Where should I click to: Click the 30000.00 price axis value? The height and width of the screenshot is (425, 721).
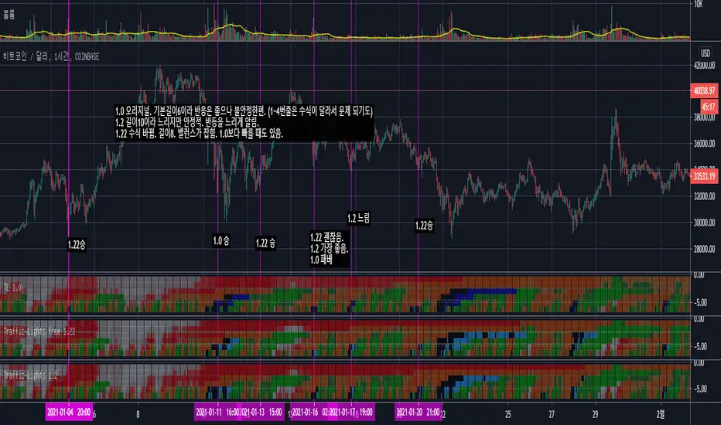click(704, 223)
